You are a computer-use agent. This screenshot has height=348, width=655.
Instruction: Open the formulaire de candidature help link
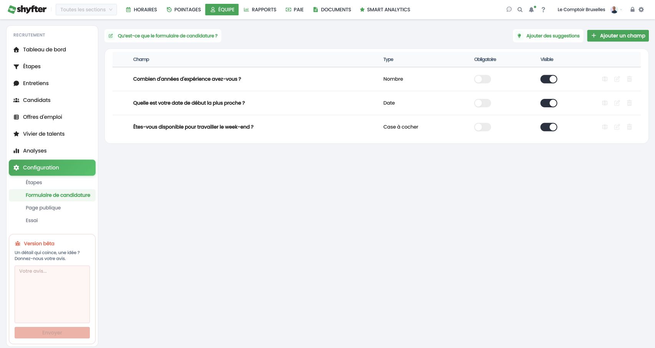[x=163, y=36]
